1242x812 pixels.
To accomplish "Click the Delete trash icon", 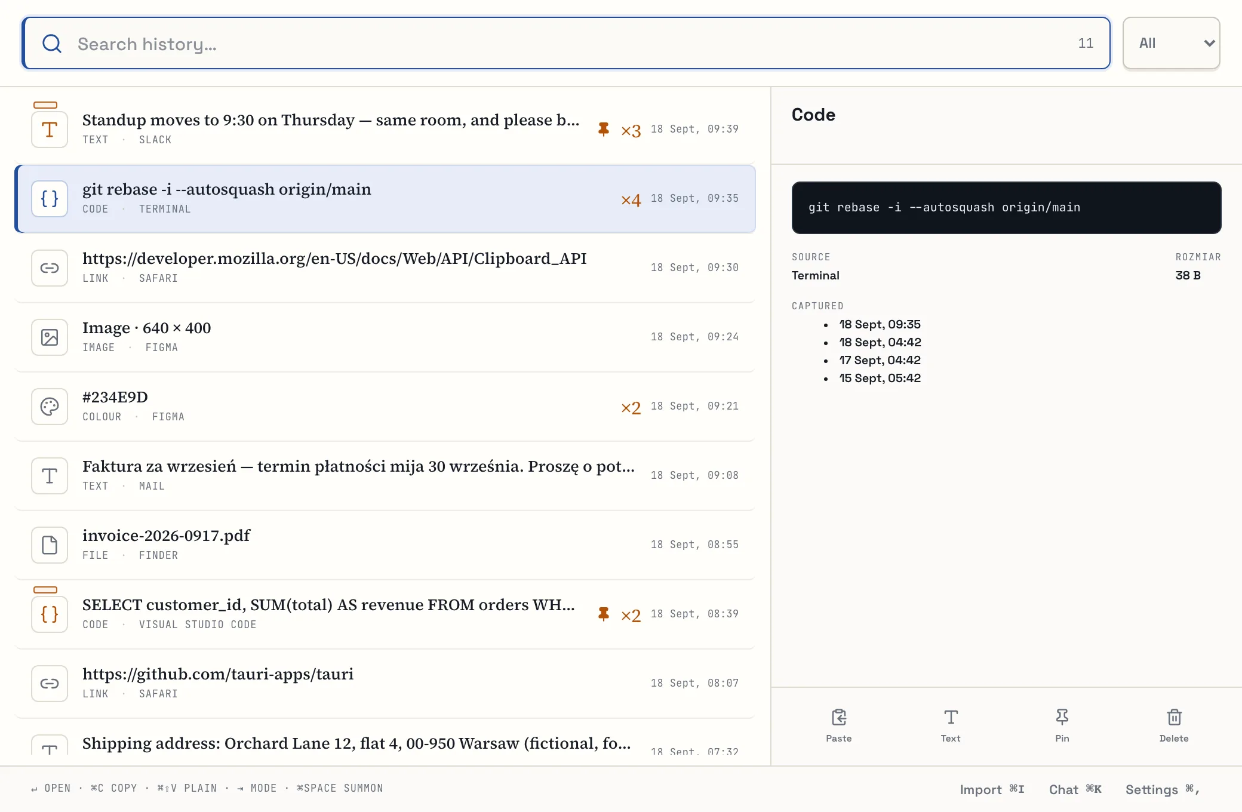I will tap(1174, 716).
